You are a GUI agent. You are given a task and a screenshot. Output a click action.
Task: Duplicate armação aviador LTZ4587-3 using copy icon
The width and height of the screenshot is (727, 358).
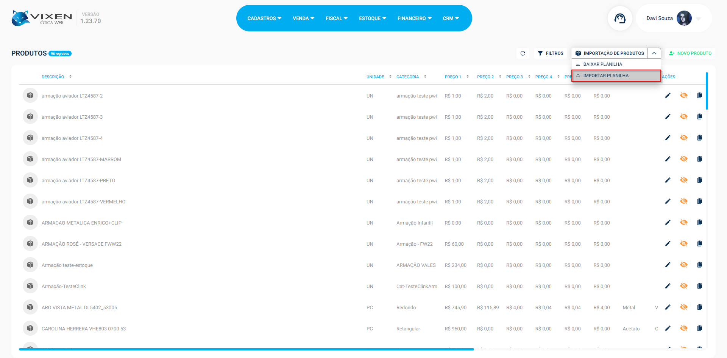699,117
